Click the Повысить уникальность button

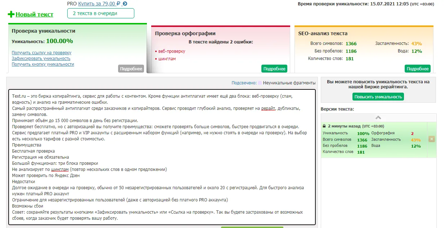click(x=378, y=97)
